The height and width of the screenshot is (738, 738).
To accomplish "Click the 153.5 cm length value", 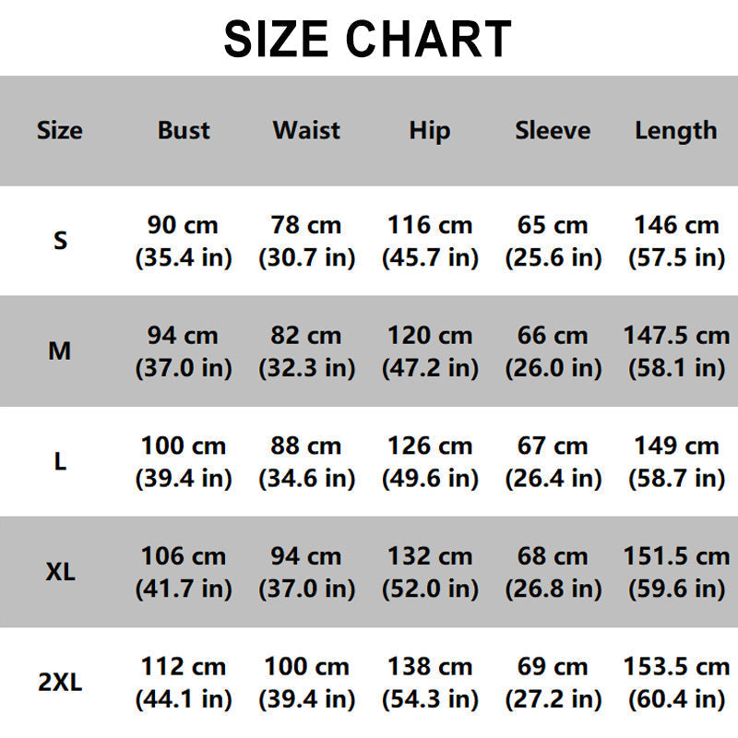I will coord(675,668).
